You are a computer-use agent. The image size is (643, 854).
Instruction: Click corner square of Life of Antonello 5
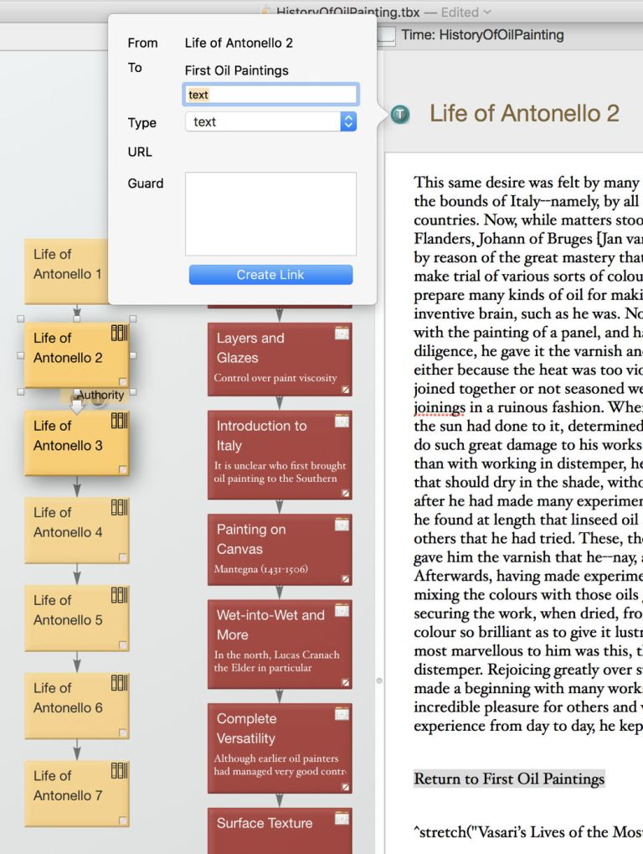(123, 644)
